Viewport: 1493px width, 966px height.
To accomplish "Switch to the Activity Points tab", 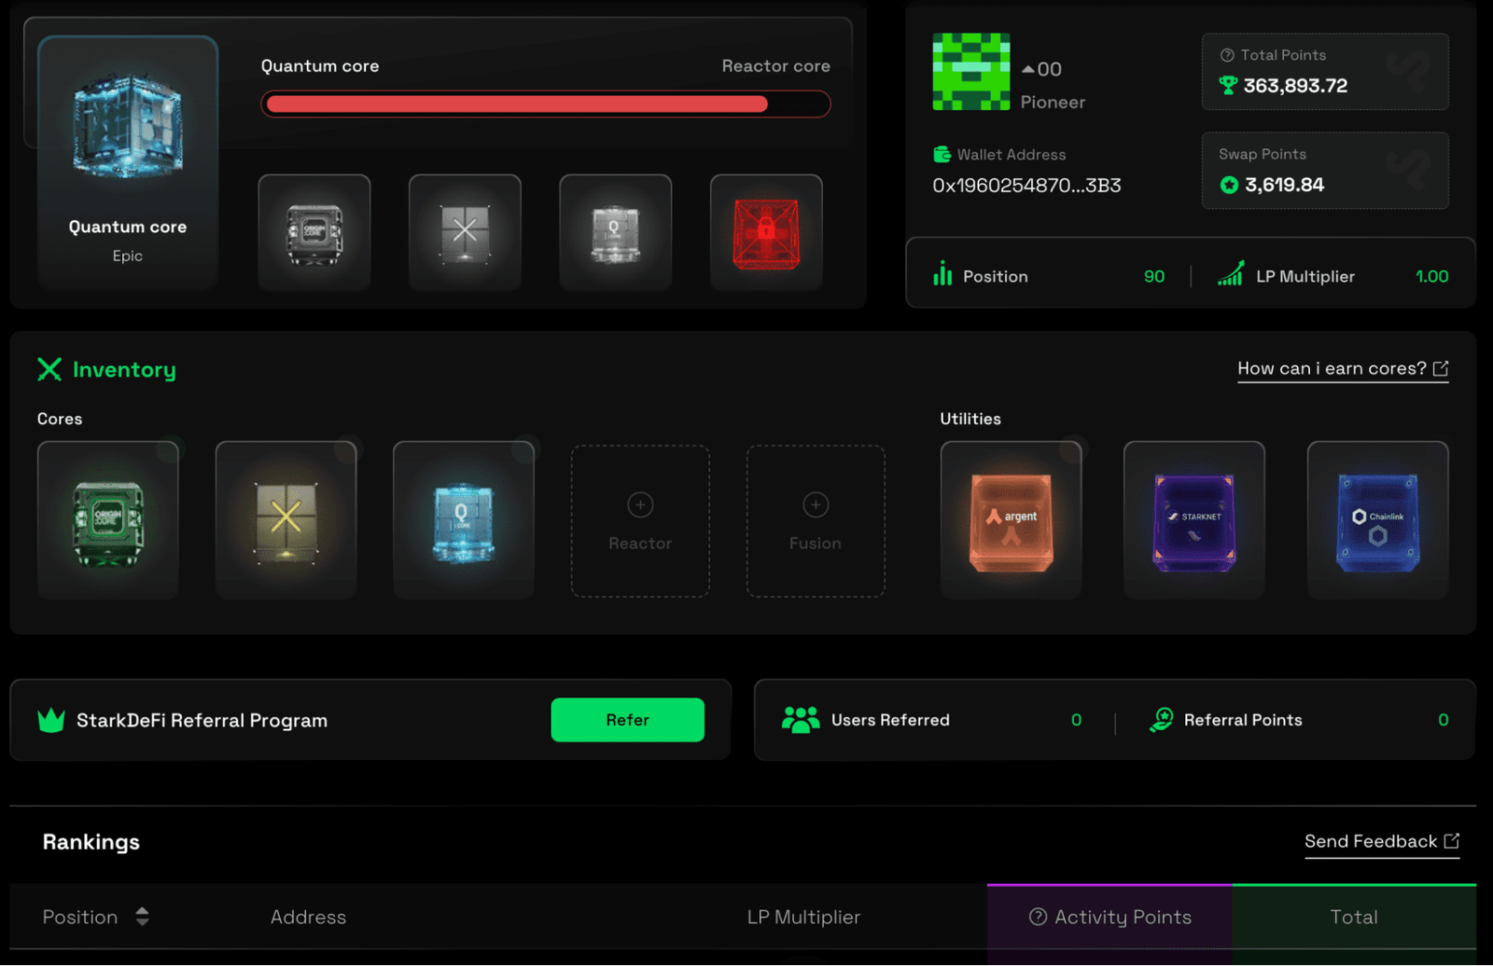I will pyautogui.click(x=1109, y=917).
